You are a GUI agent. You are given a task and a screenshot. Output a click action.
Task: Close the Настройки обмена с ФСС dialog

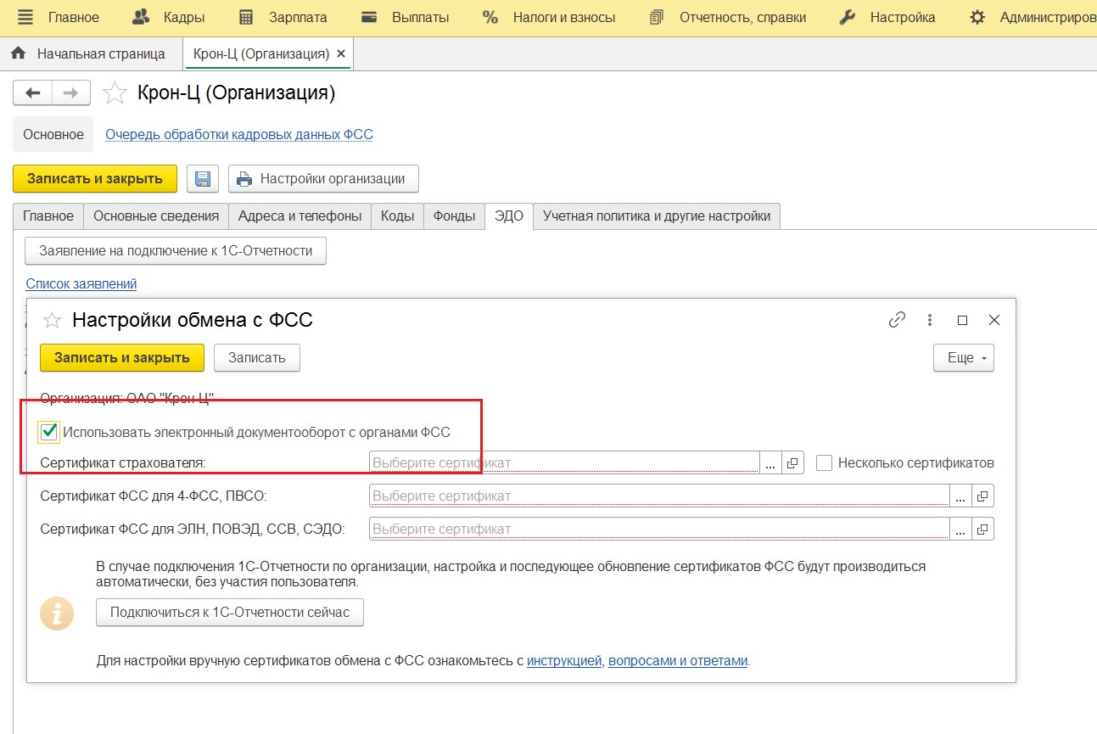994,320
